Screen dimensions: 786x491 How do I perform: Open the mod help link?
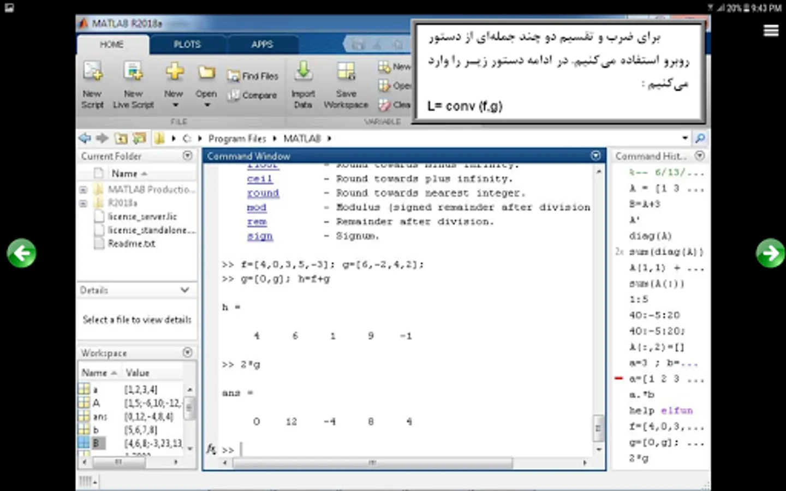click(257, 207)
